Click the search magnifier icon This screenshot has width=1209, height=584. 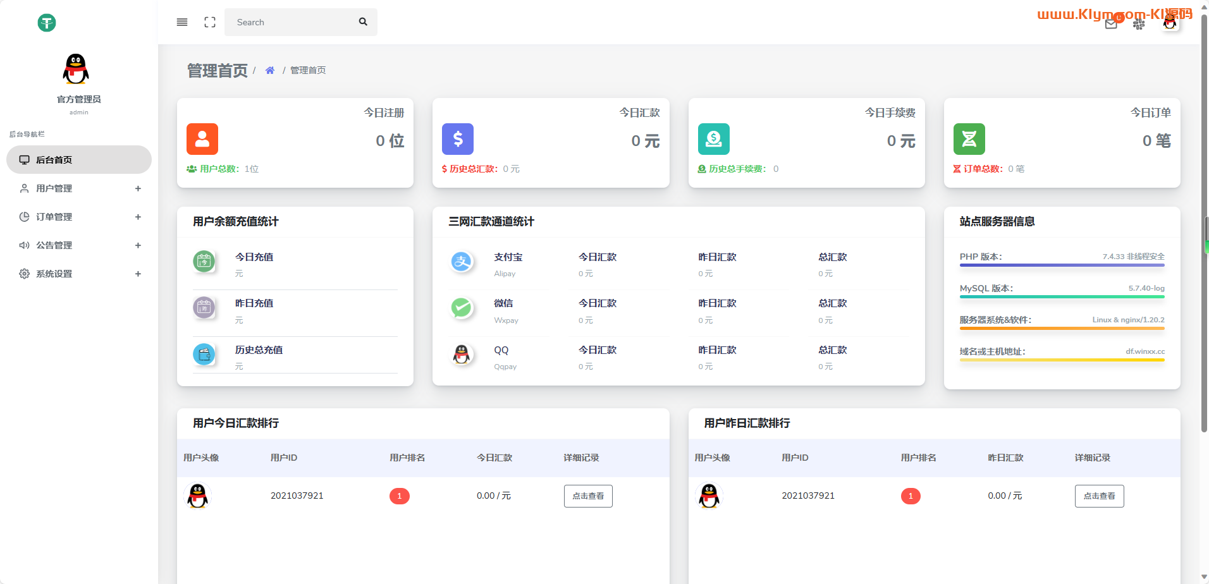tap(363, 22)
